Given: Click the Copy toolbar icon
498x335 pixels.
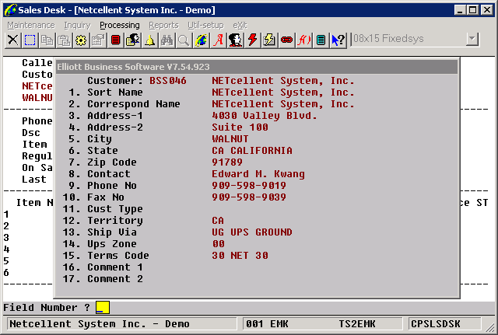Looking at the screenshot, I should click(x=47, y=40).
